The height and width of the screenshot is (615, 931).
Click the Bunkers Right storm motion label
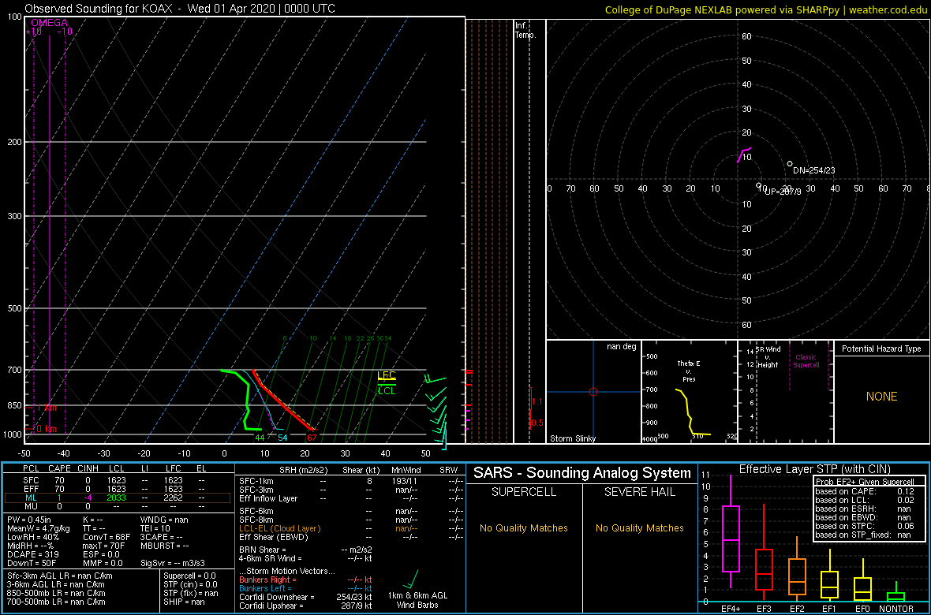267,580
